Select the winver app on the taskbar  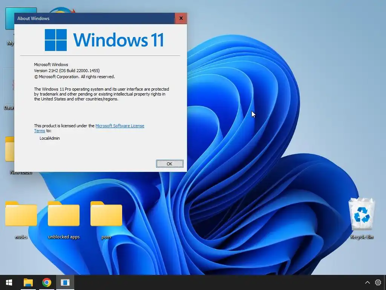point(65,282)
